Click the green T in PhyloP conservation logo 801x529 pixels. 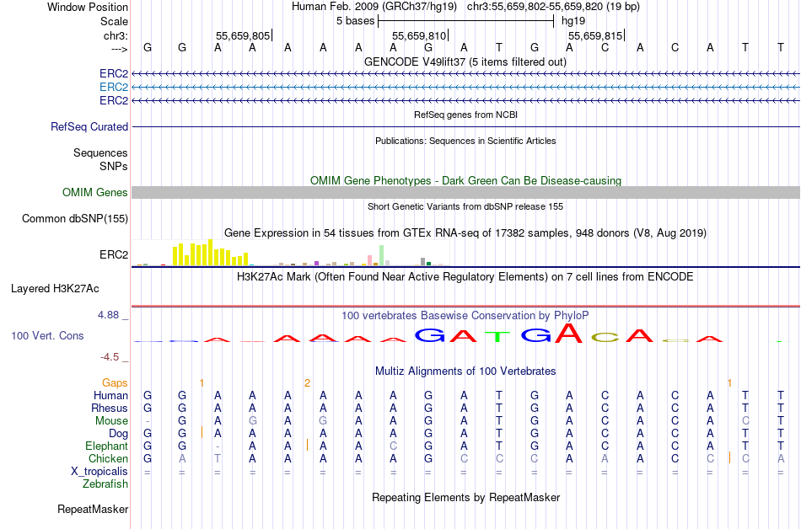[x=497, y=336]
